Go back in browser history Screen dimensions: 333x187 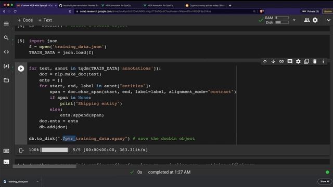tap(4, 11)
